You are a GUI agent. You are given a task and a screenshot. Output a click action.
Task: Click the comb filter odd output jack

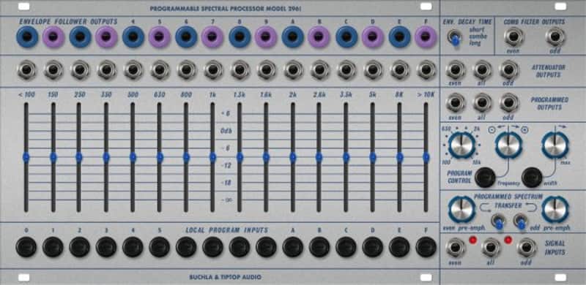[x=555, y=37]
